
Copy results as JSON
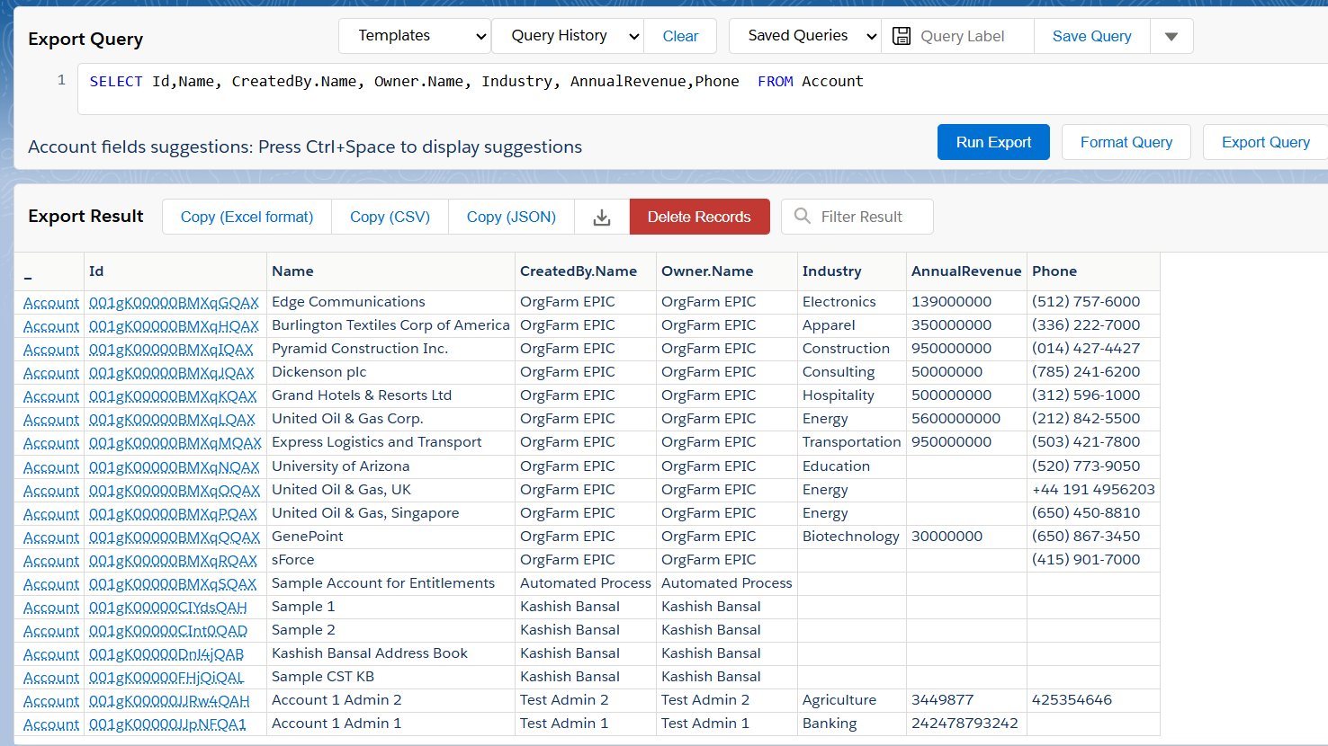pos(511,217)
